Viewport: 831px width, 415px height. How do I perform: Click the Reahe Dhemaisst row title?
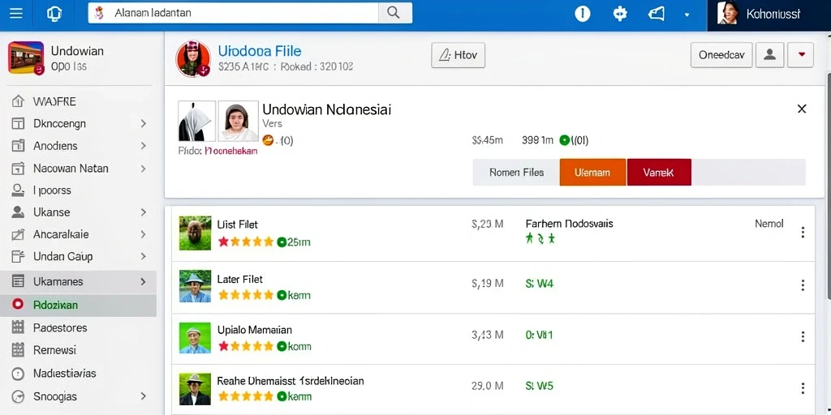point(291,381)
